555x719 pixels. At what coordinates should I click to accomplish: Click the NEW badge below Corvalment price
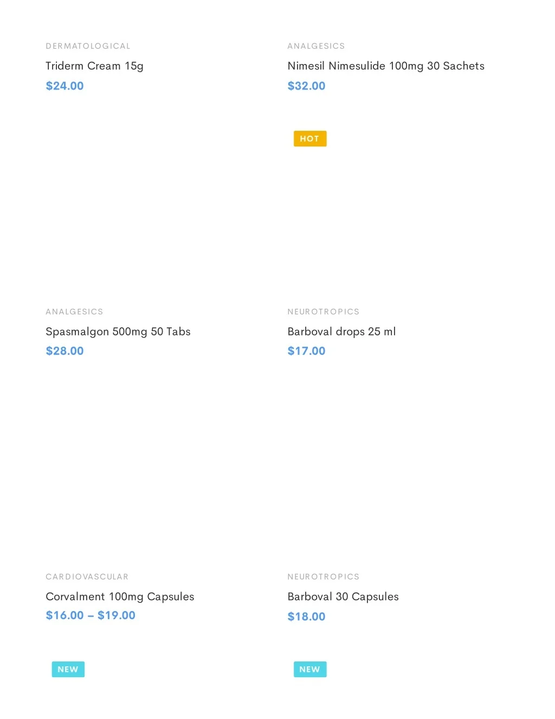pos(68,669)
